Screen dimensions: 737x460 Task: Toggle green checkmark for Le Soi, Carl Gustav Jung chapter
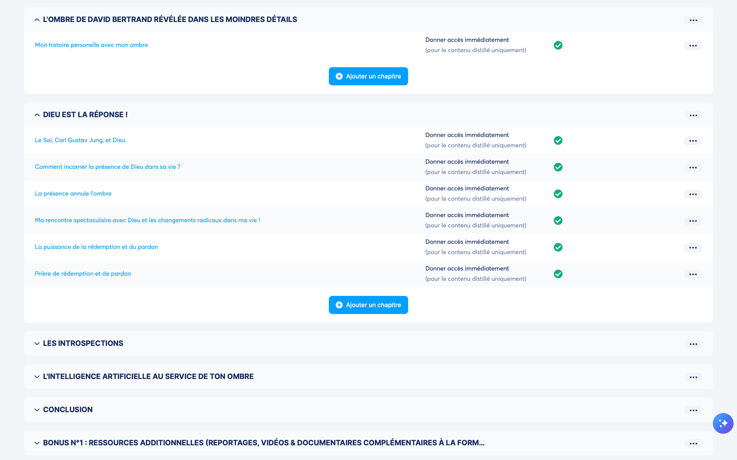tap(558, 140)
